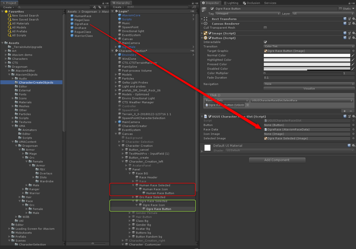Image resolution: width=356 pixels, height=249 pixels.
Task: Enable the Cull Transparent Mesh checkbox
Action: (265, 28)
